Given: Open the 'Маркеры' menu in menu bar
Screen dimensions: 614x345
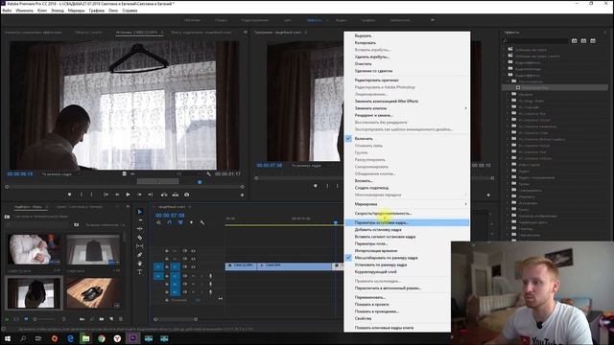Looking at the screenshot, I should [76, 11].
